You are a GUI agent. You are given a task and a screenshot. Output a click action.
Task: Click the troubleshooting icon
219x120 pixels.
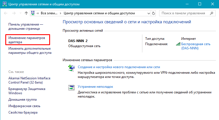(x=71, y=87)
